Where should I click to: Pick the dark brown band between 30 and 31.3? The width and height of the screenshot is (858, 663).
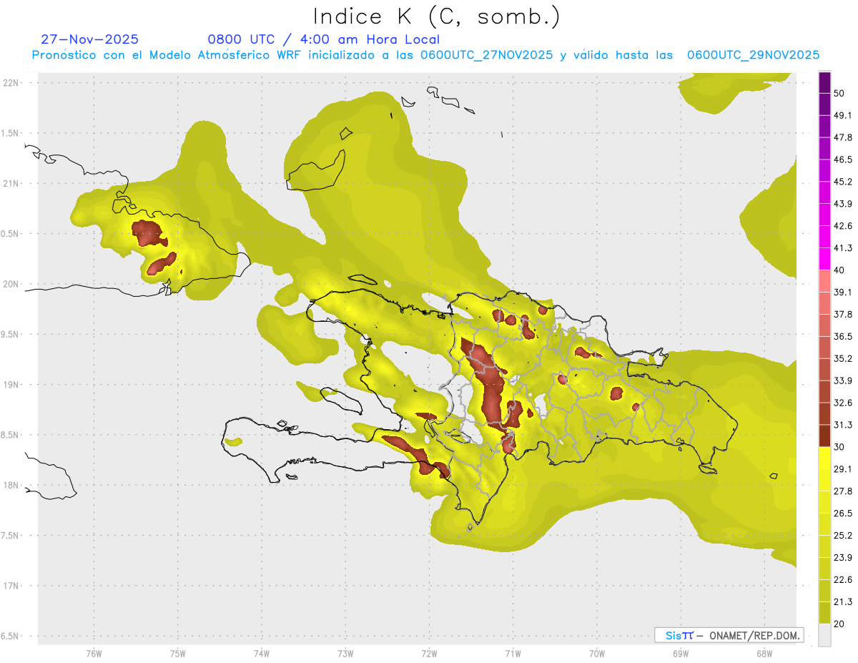click(x=824, y=436)
